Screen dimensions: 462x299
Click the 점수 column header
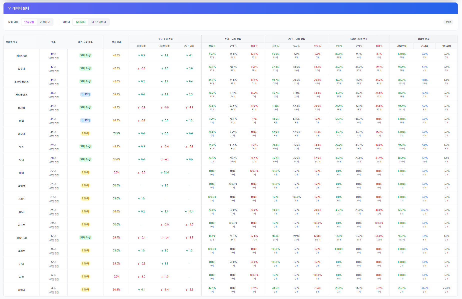pyautogui.click(x=53, y=42)
